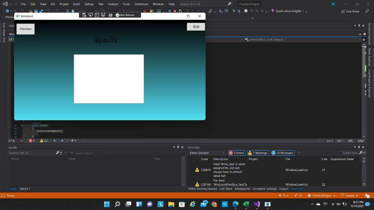Switch to the Watch 1 tab
Image resolution: width=374 pixels, height=210 pixels.
(x=25, y=189)
